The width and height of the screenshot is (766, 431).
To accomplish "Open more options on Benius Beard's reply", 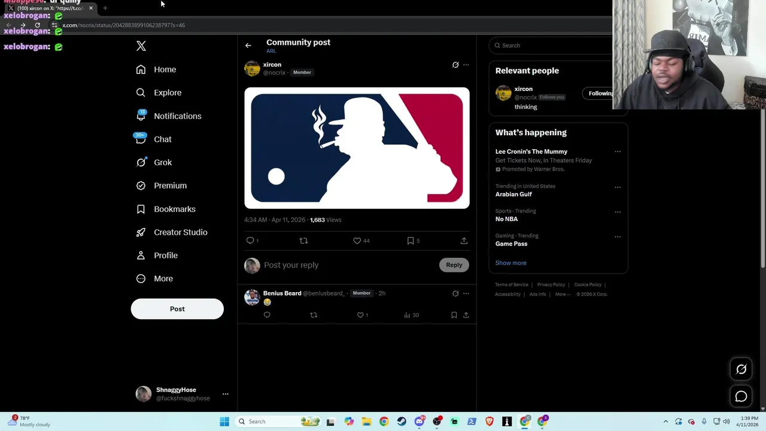I will [x=466, y=293].
